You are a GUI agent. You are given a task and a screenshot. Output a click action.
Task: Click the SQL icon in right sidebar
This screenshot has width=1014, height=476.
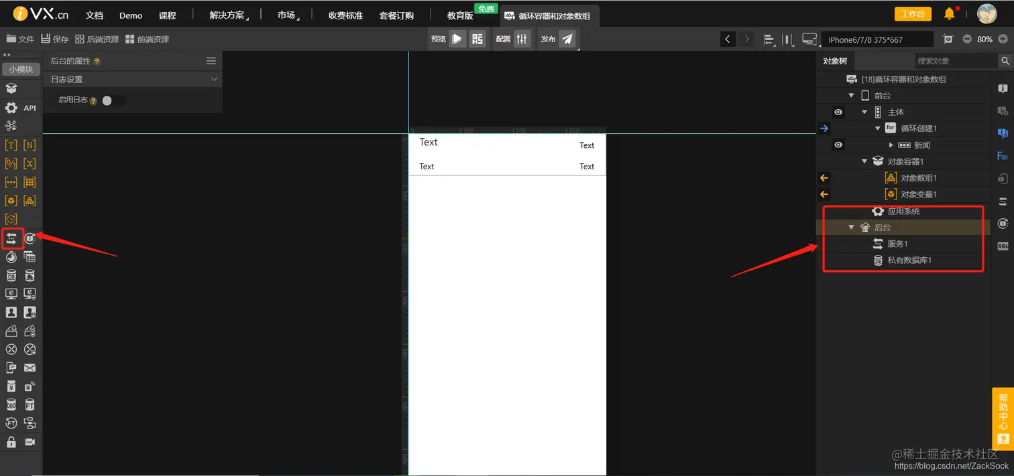(1003, 246)
